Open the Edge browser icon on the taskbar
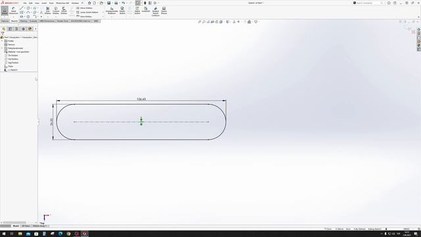Screen dimensions: 421x237 61,234
